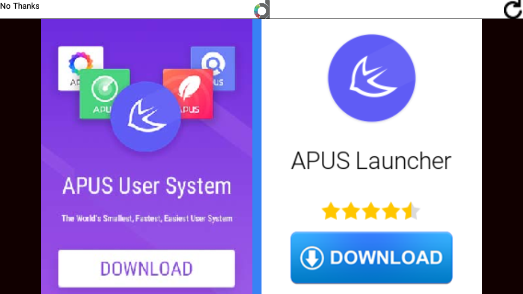Click the blue vertical divider strip
Viewport: 523px width, 294px height.
(x=257, y=156)
